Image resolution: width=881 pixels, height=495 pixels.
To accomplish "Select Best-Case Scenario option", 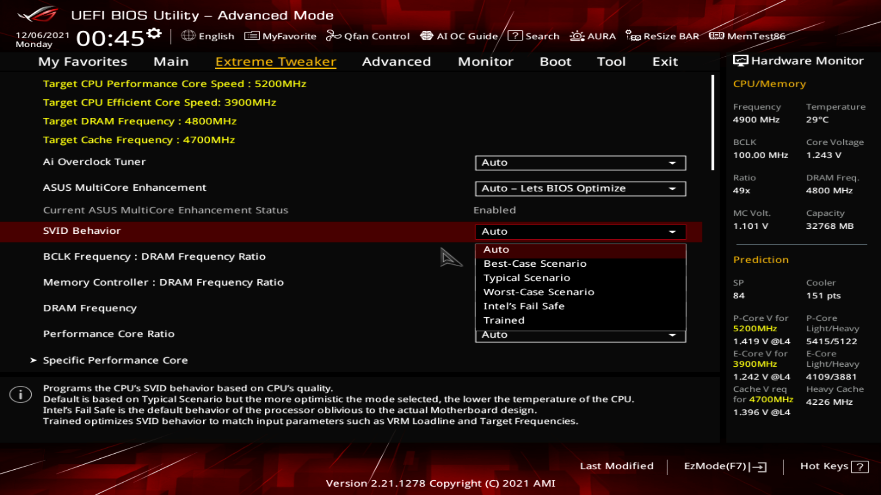I will 535,264.
